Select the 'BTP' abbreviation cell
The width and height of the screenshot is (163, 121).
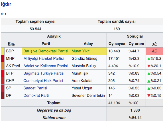coord(13,73)
